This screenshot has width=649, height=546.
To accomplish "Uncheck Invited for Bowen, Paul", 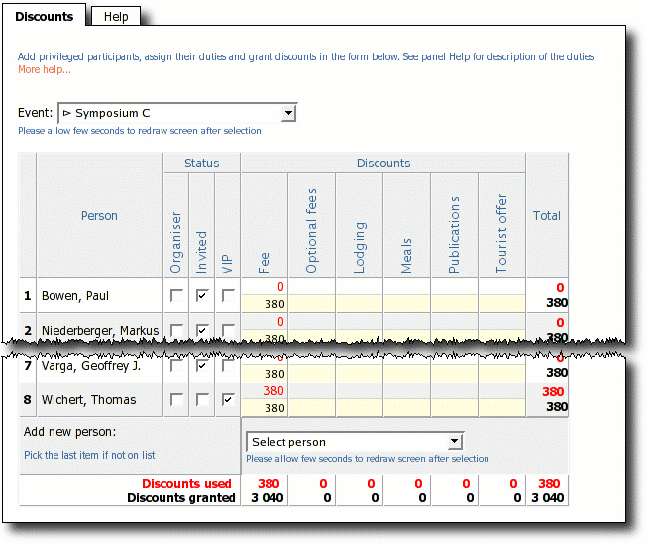I will (x=202, y=296).
